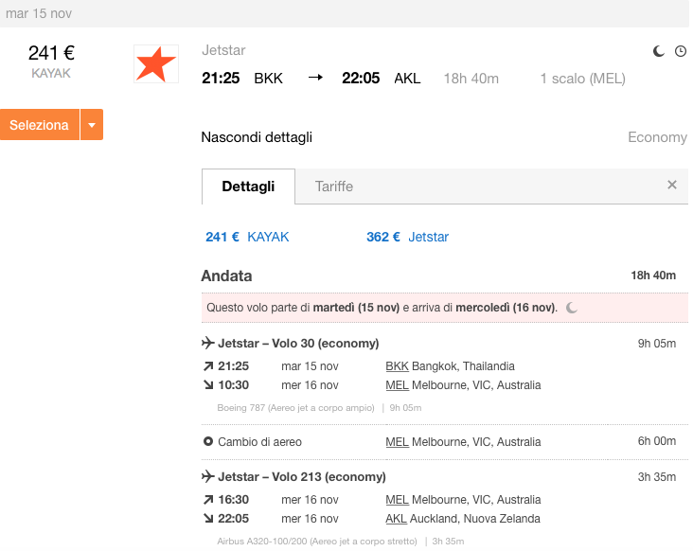
Task: Click MEL link in Cambio di aereo row
Action: (397, 442)
